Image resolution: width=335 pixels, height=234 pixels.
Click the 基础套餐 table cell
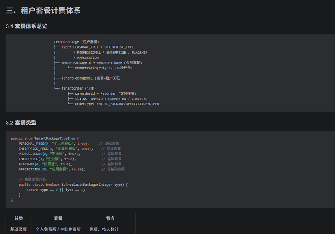(x=18, y=229)
